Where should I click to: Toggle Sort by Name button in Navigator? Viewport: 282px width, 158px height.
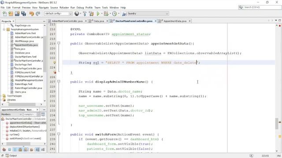[37, 149]
